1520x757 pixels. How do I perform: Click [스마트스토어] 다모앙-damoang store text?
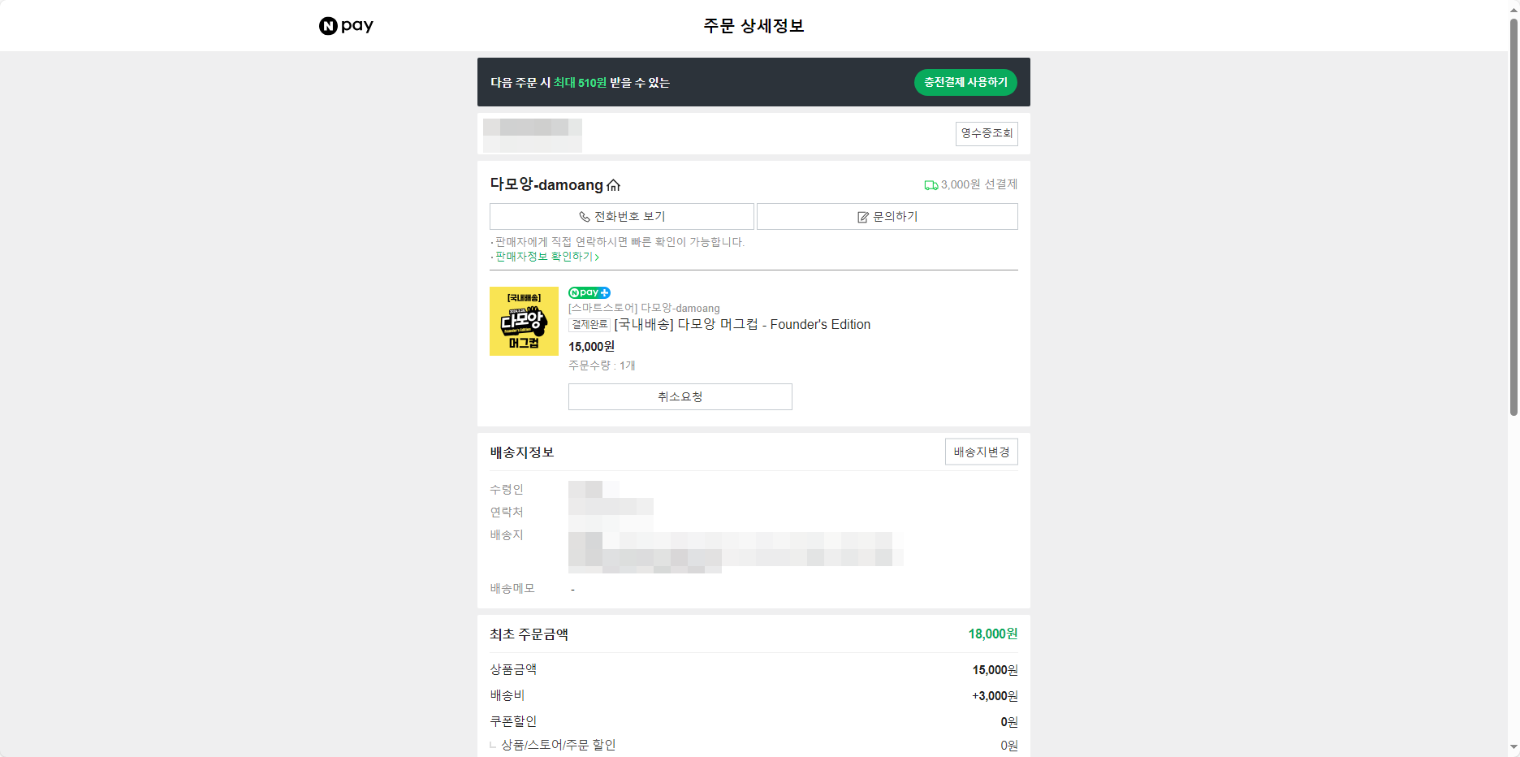[644, 309]
